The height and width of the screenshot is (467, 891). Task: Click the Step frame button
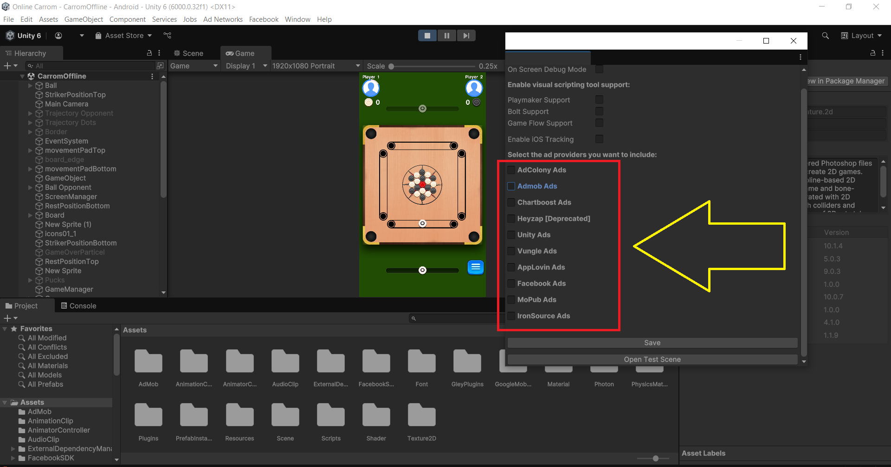click(466, 36)
